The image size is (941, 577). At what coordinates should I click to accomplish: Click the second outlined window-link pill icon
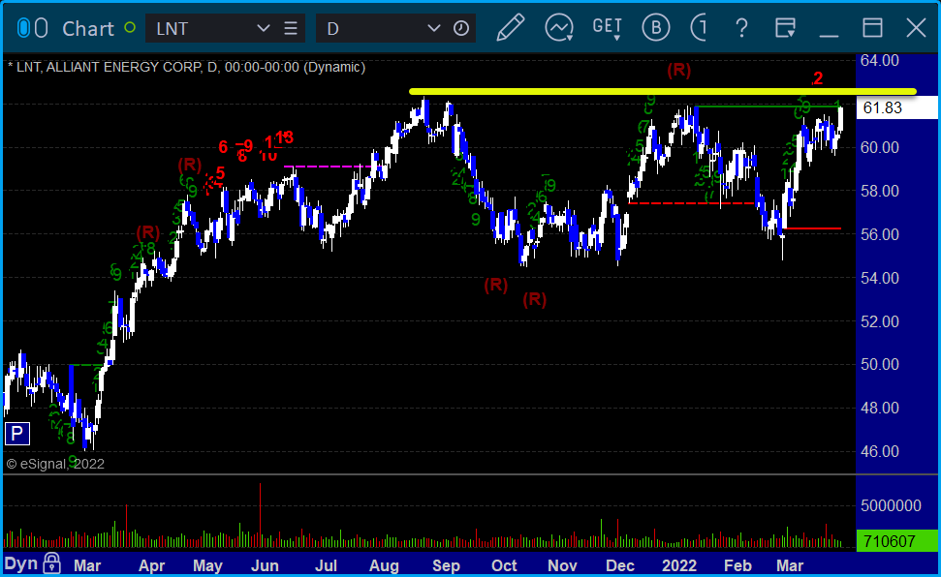click(41, 28)
